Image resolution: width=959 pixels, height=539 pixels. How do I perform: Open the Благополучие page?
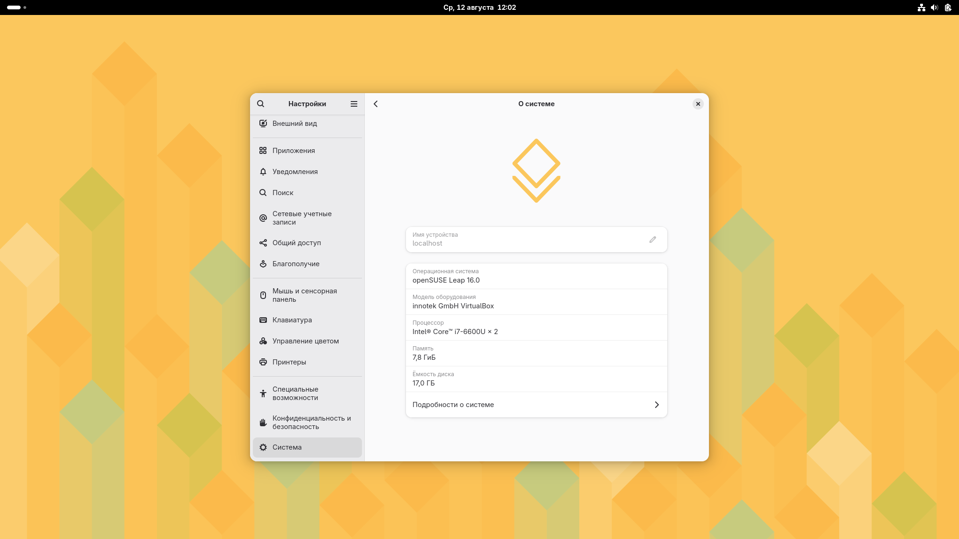307,264
